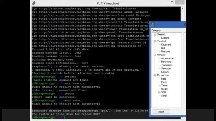Open the Colours category
This screenshot has height=121, width=216.
click(x=165, y=72)
